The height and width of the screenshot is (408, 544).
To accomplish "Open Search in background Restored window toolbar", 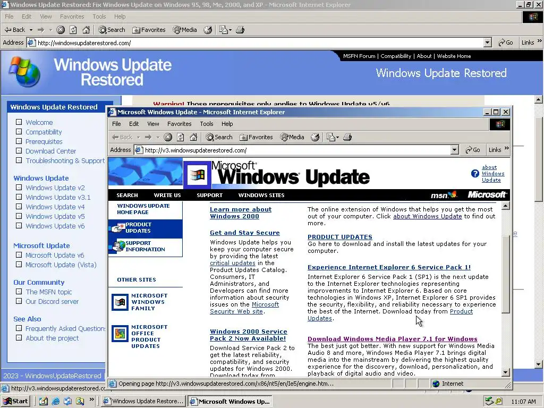I will point(112,30).
